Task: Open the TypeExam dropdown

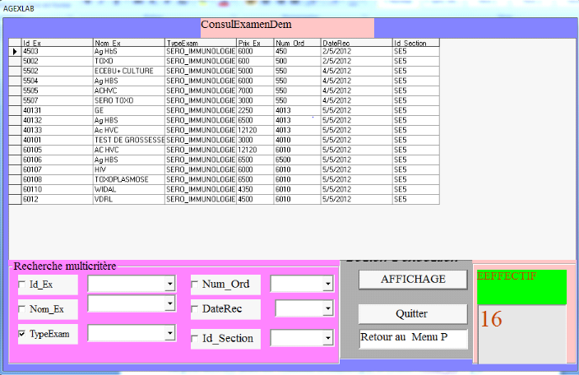Action: [x=169, y=334]
